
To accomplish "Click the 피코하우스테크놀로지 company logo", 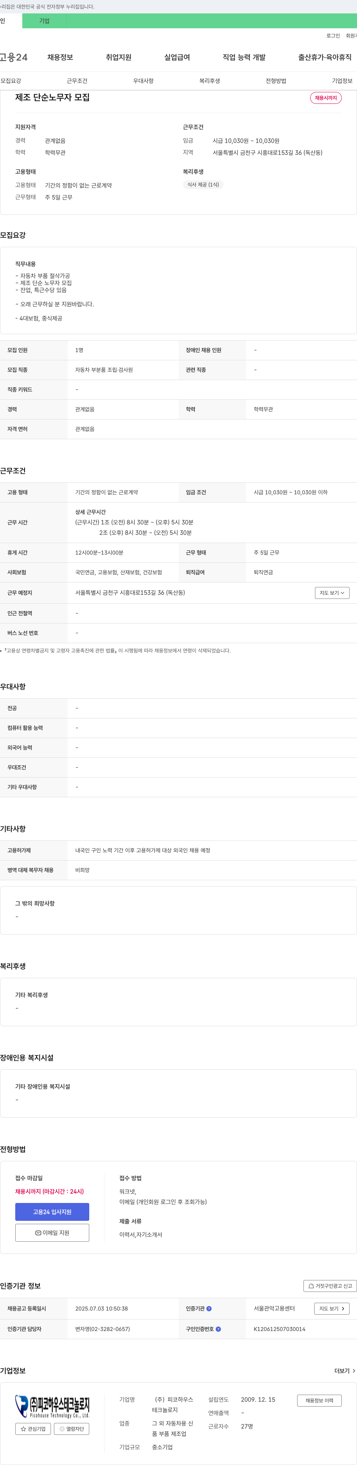I will click(52, 1407).
